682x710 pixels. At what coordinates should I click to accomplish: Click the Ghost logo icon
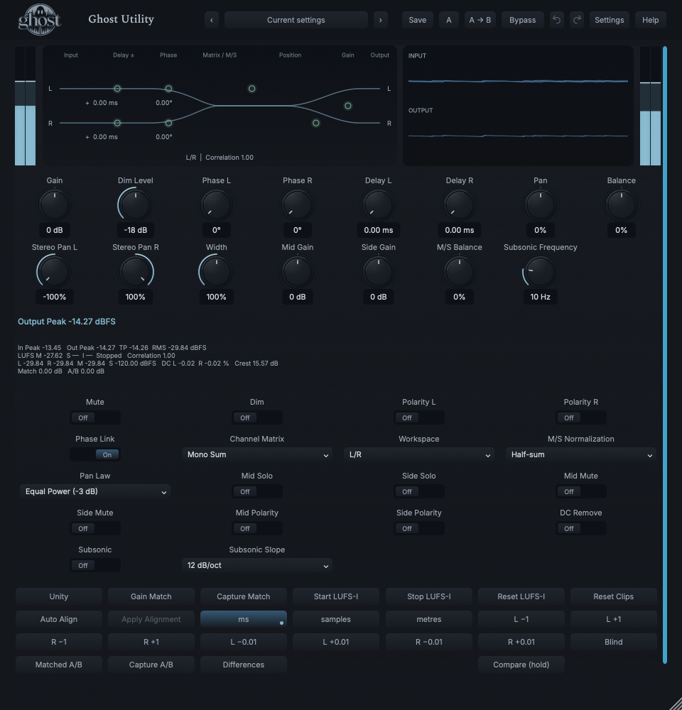[x=39, y=19]
